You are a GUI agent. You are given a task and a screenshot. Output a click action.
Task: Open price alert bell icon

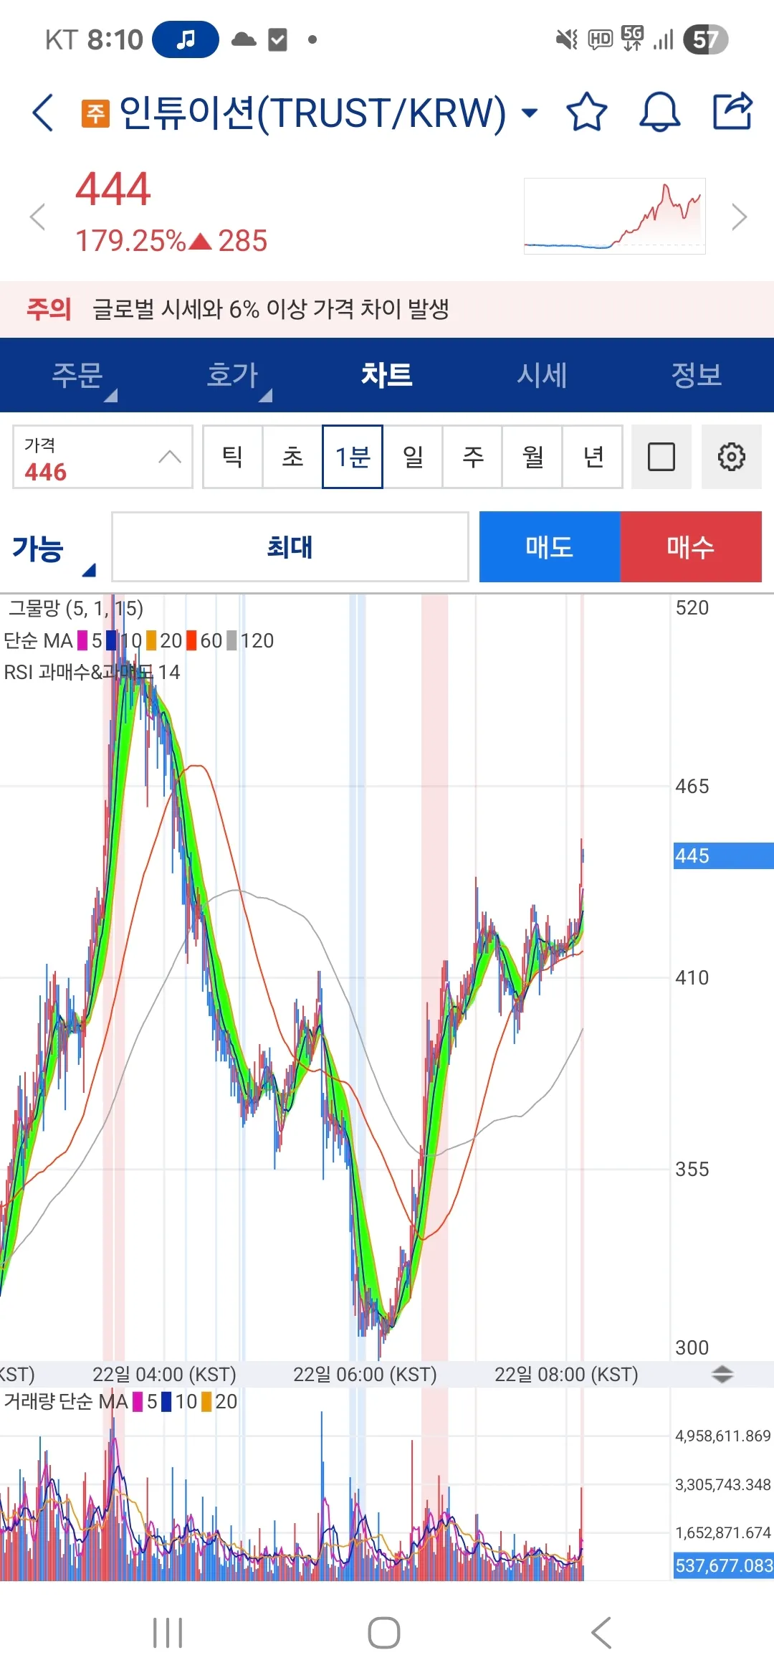pyautogui.click(x=659, y=112)
